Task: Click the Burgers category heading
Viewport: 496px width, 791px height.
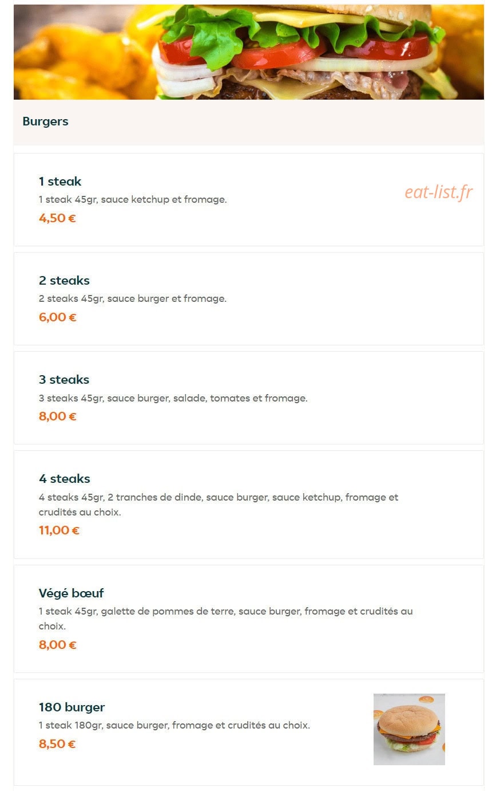Action: 45,121
